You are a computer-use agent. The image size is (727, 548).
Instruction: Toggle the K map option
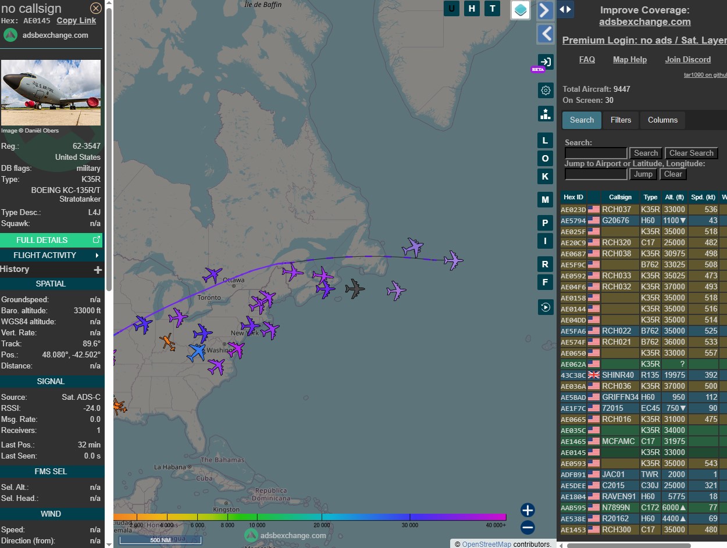click(x=545, y=177)
